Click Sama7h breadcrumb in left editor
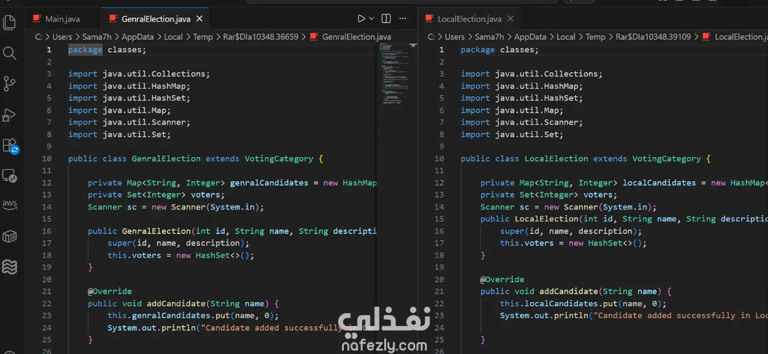Image resolution: width=768 pixels, height=354 pixels. point(97,36)
